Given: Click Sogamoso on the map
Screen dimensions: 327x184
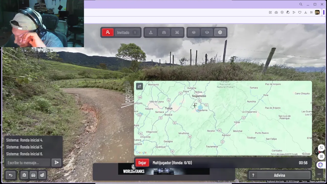Looking at the screenshot, I should 199,96.
